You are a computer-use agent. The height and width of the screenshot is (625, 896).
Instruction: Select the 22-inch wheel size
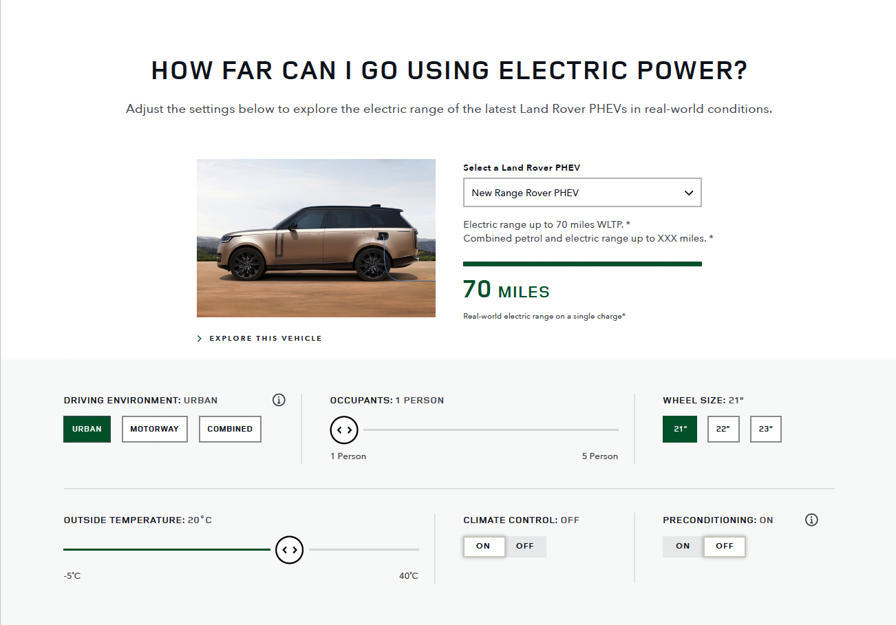pos(723,429)
